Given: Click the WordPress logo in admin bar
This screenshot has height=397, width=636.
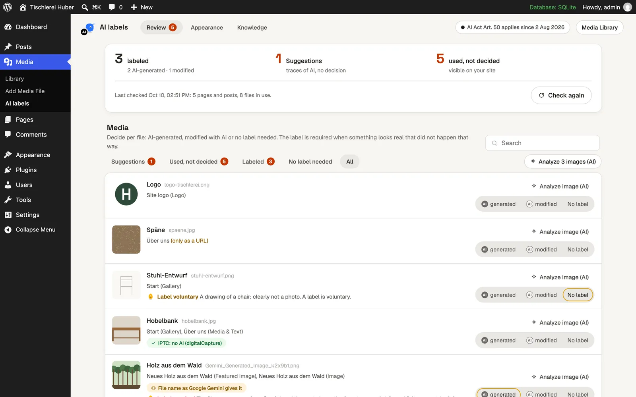Looking at the screenshot, I should tap(8, 7).
